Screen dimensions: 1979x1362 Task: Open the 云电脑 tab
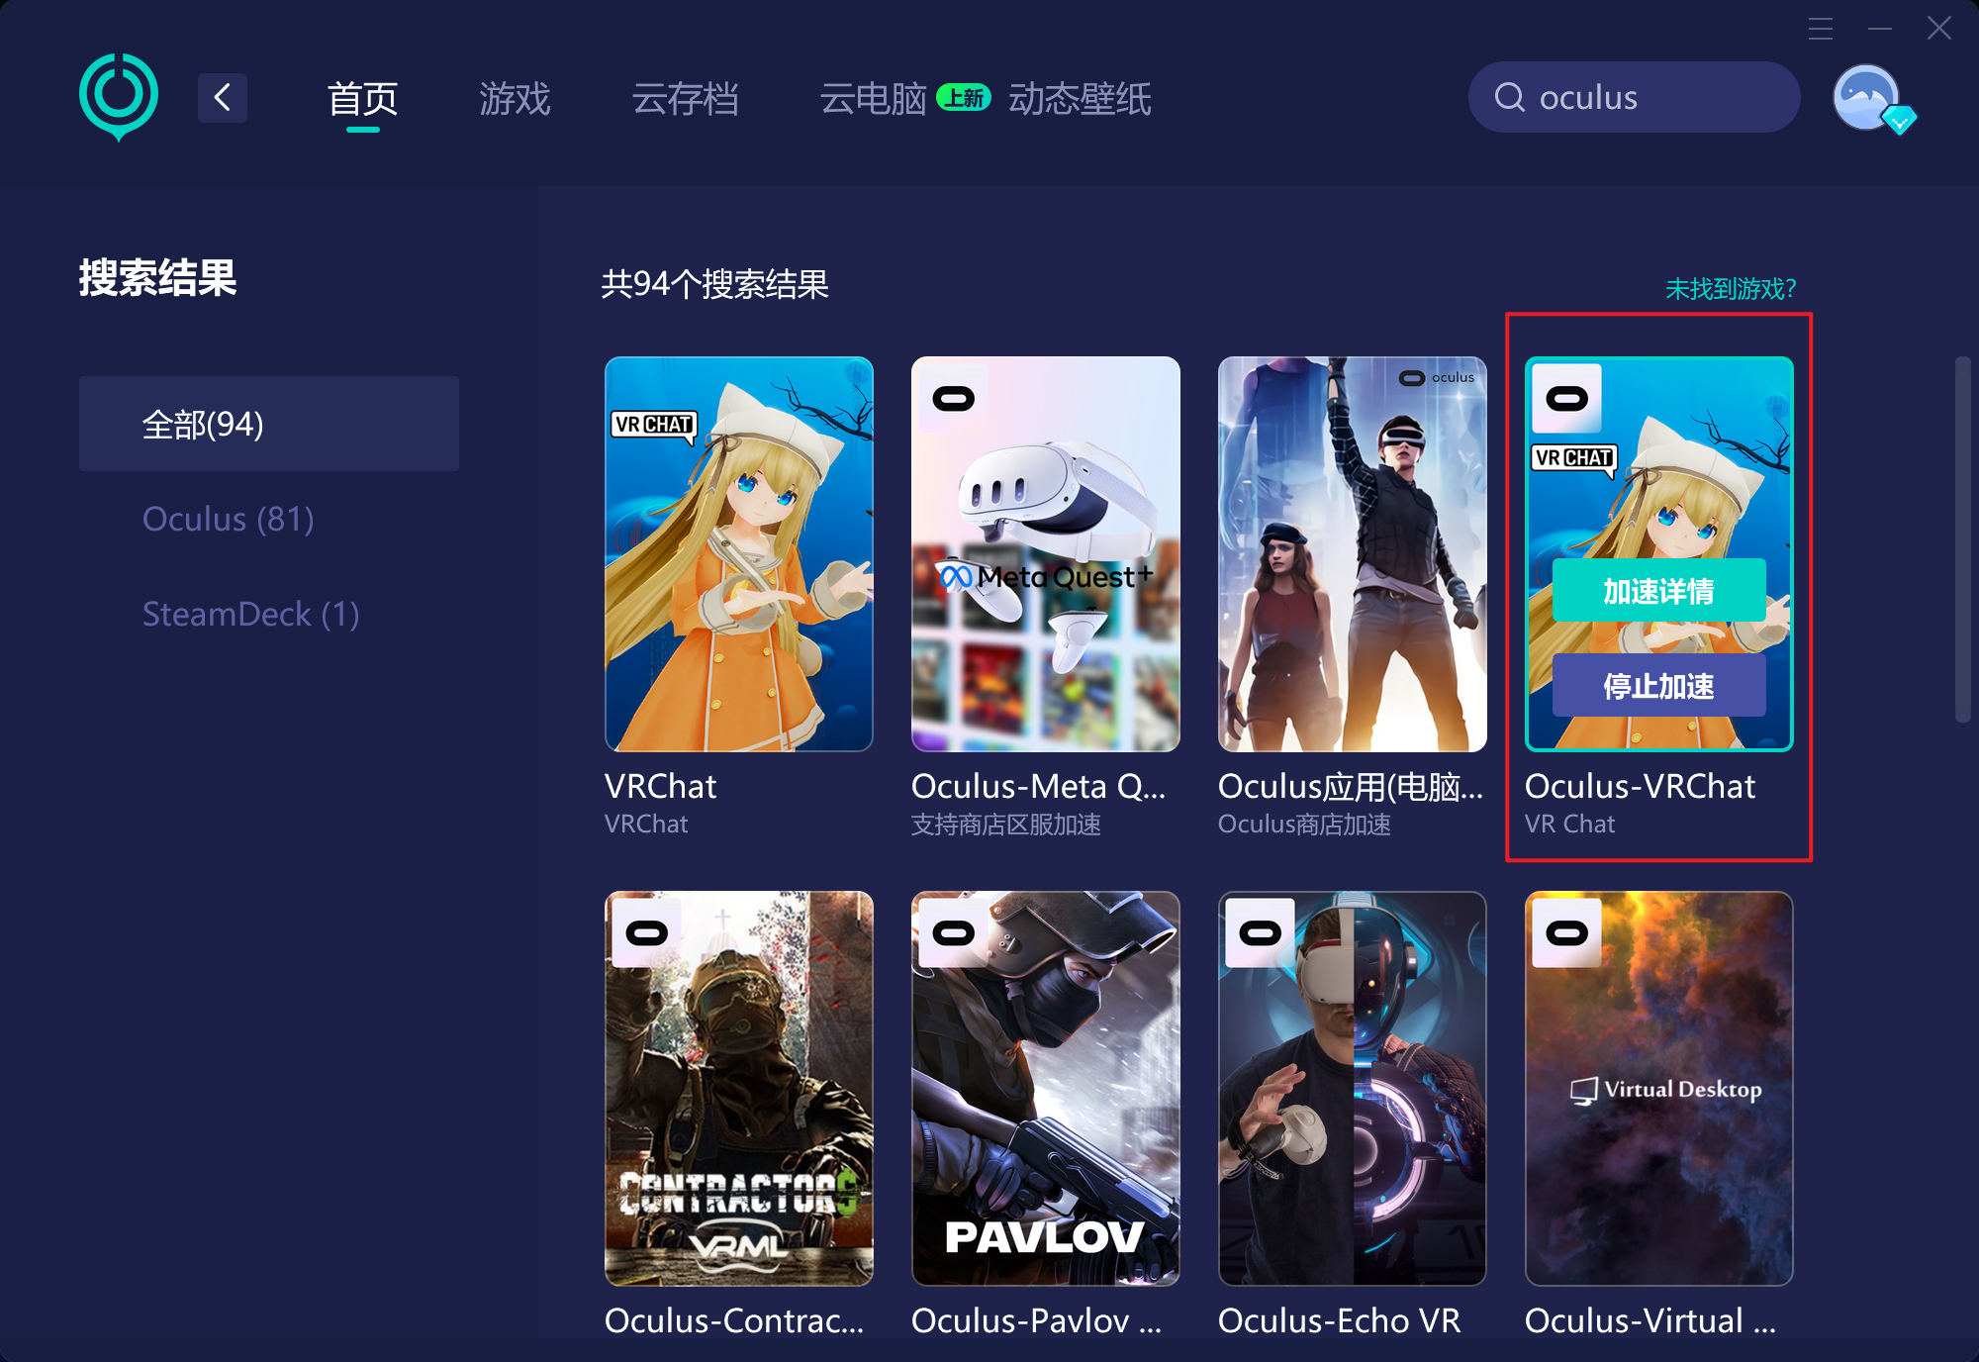[x=873, y=98]
